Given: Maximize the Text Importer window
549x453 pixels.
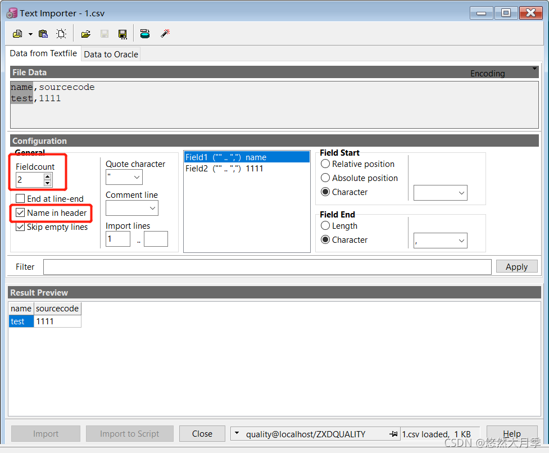Looking at the screenshot, I should click(x=506, y=13).
